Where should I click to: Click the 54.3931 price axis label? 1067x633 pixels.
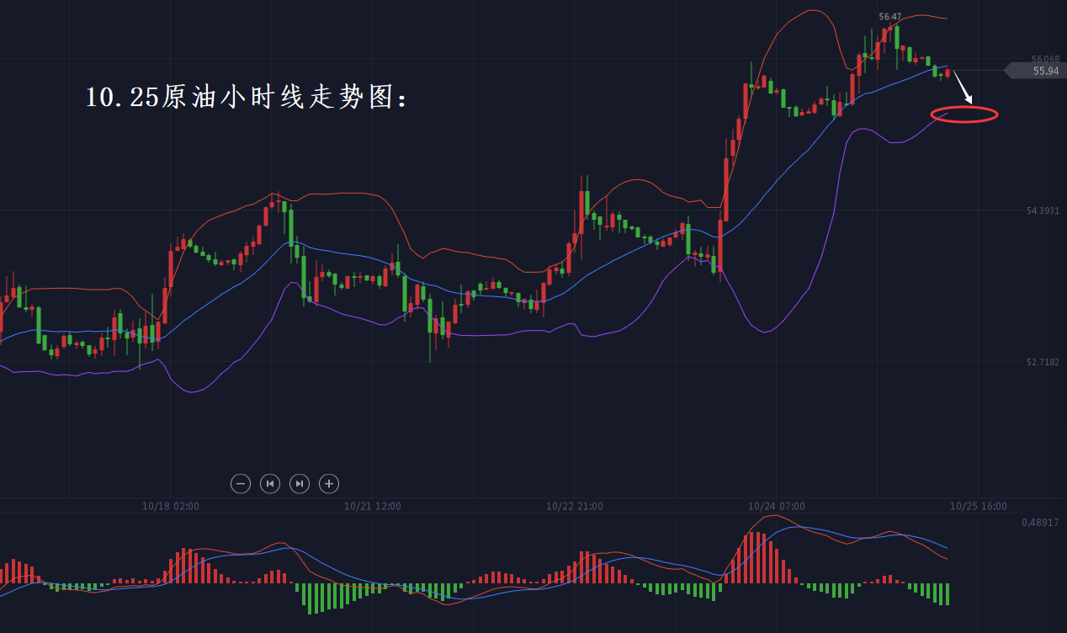(1043, 210)
